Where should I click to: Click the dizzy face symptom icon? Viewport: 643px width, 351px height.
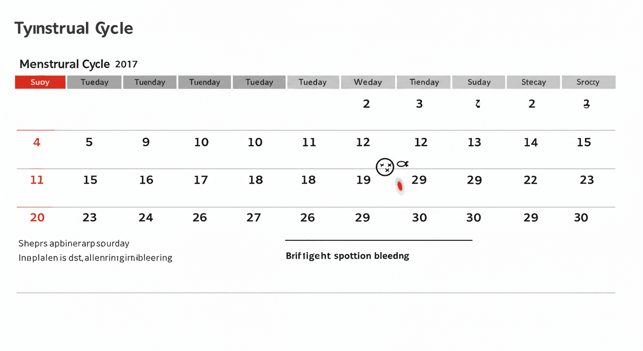385,167
